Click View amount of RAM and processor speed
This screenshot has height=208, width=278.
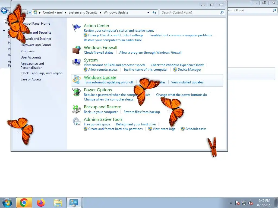coord(114,65)
